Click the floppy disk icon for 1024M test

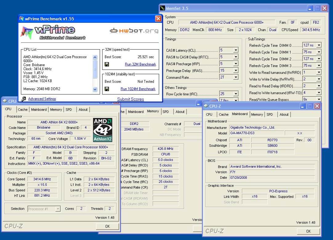(x=107, y=89)
